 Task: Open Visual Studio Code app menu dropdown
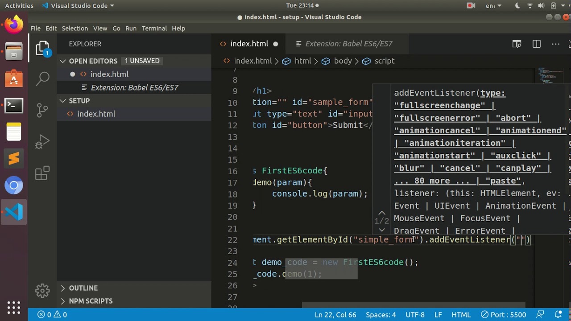(x=78, y=5)
